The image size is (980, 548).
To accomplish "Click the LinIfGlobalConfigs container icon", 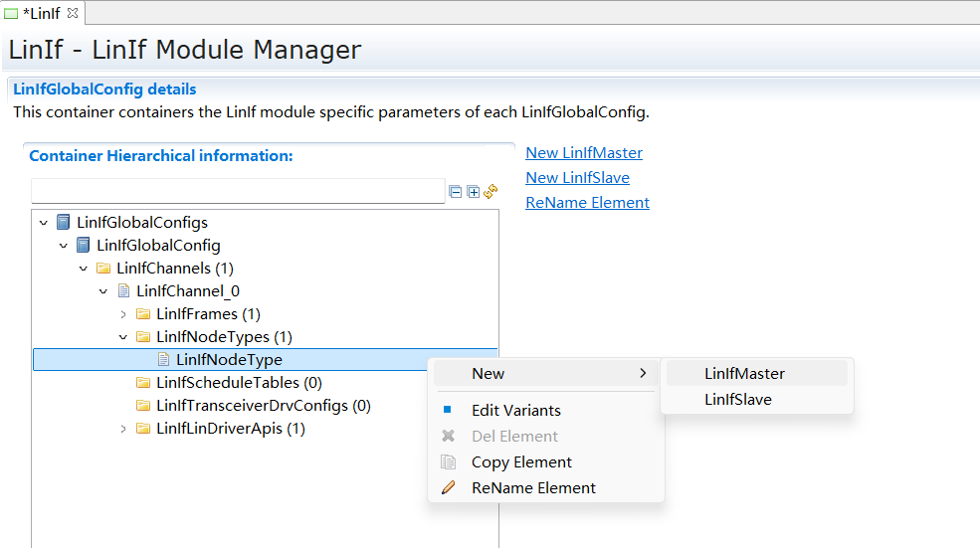I will (x=64, y=222).
